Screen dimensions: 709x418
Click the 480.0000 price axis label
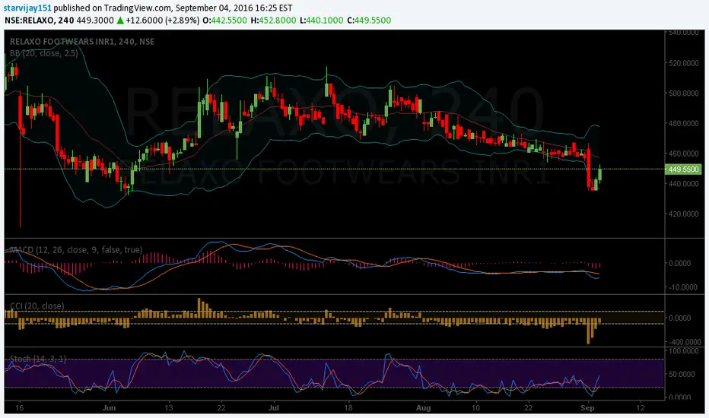pos(683,123)
